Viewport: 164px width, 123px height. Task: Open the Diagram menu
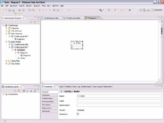[37, 6]
